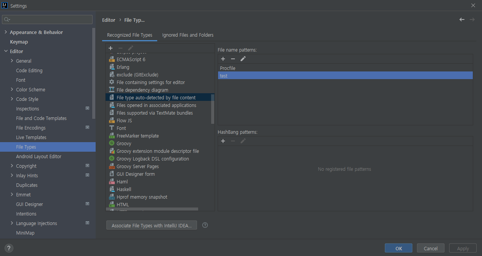This screenshot has width=482, height=256.
Task: Click the File dependency diagram icon
Action: pos(112,90)
